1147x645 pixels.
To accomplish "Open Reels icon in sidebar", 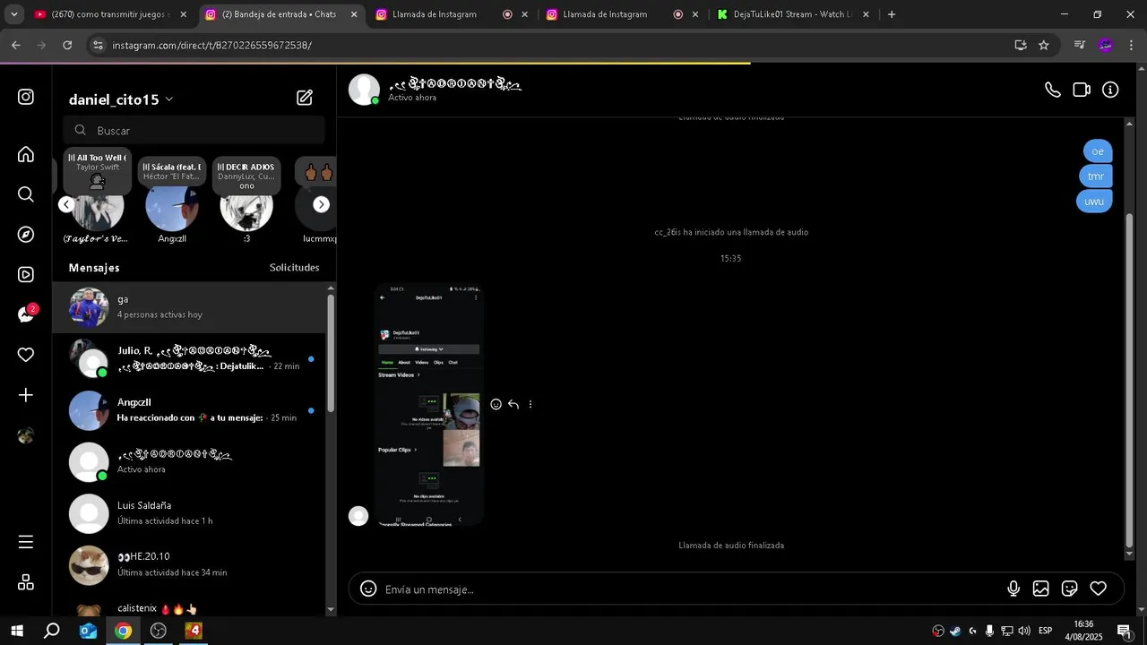I will pyautogui.click(x=26, y=275).
